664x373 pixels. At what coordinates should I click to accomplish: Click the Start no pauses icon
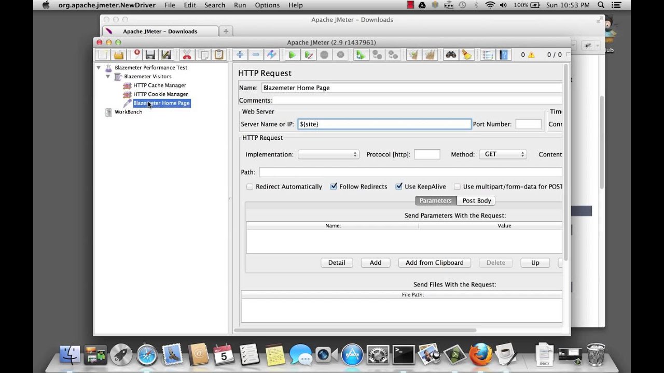click(x=309, y=54)
